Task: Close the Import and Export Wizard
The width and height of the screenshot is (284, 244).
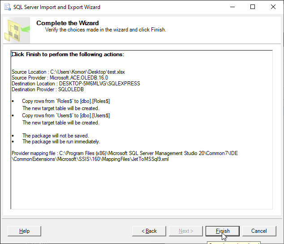Action: 273,7
